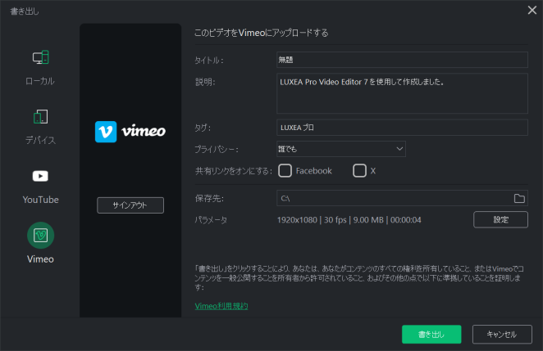Click the タグ input field
The height and width of the screenshot is (351, 543).
[402, 128]
